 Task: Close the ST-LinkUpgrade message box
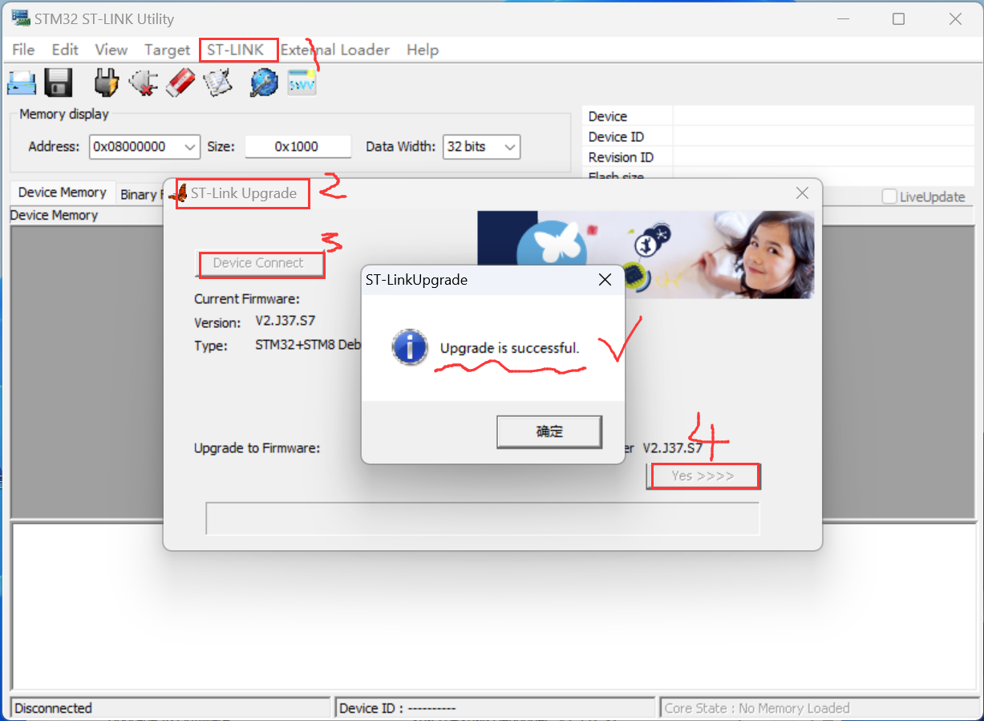(605, 280)
